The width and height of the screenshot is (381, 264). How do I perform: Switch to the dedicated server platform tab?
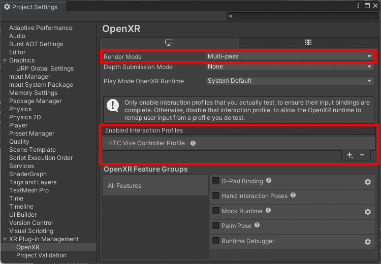pos(308,43)
